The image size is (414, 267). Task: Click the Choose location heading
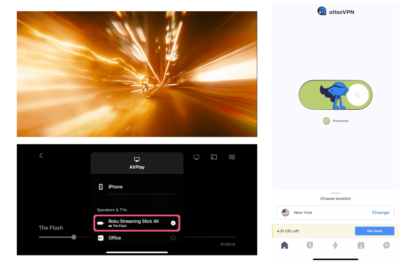click(336, 199)
